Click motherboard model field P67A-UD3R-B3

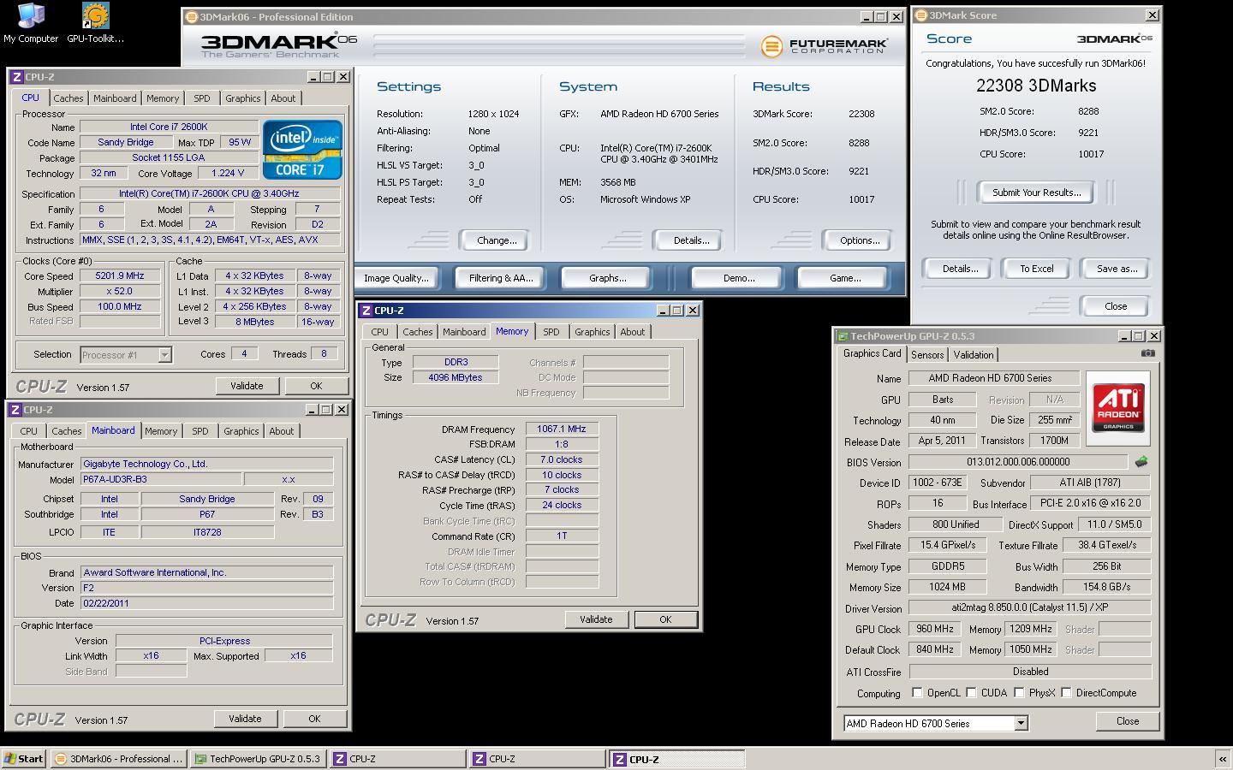(160, 479)
